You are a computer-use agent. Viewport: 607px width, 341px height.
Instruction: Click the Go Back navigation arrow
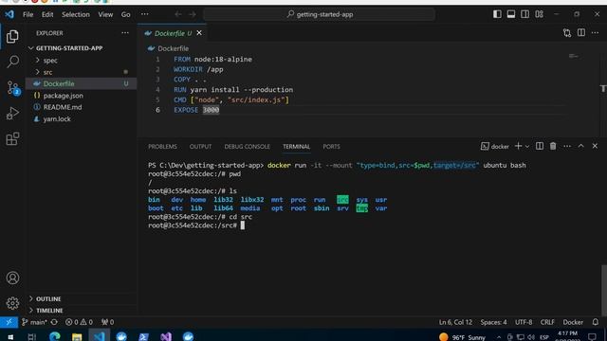point(178,14)
